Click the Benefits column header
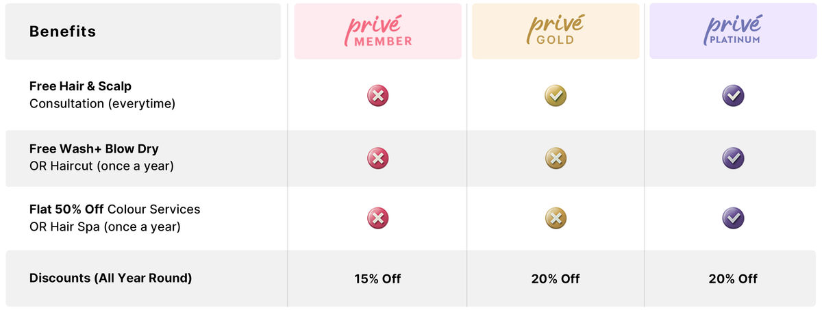The image size is (822, 310). (62, 31)
